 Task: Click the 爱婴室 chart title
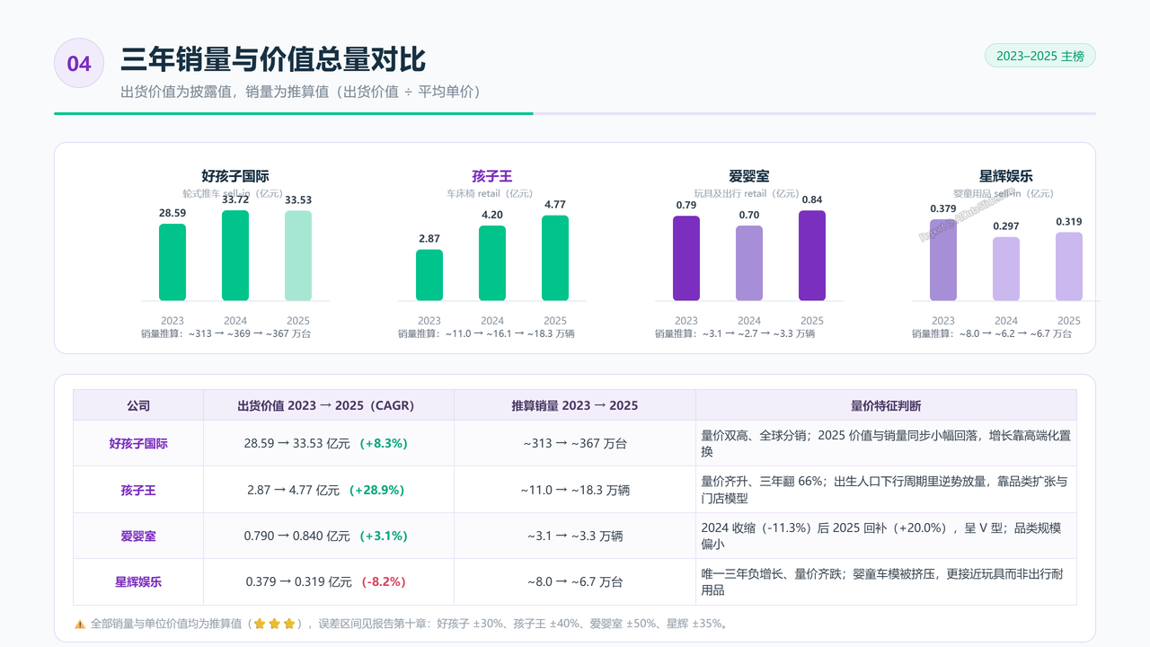click(749, 176)
